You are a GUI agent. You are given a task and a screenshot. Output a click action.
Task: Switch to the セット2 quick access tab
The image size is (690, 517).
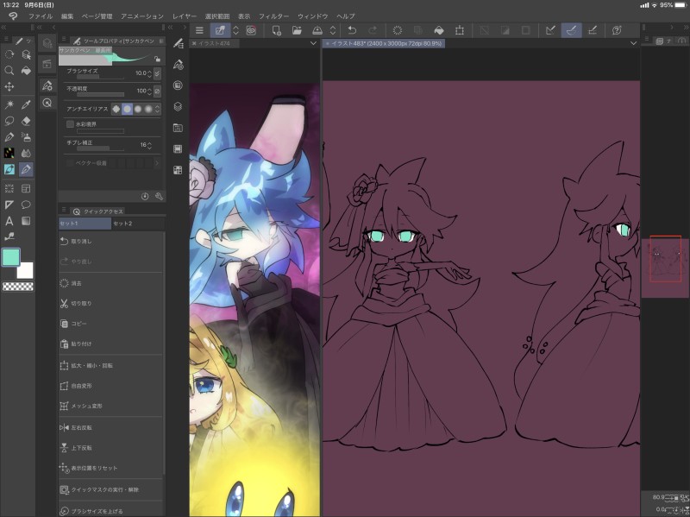123,224
